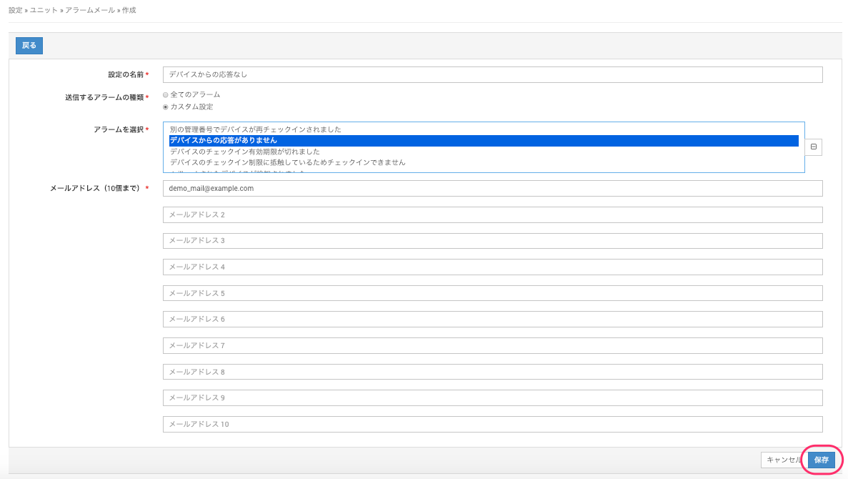Click the 設定の名前 text field
This screenshot has width=848, height=479.
[492, 74]
